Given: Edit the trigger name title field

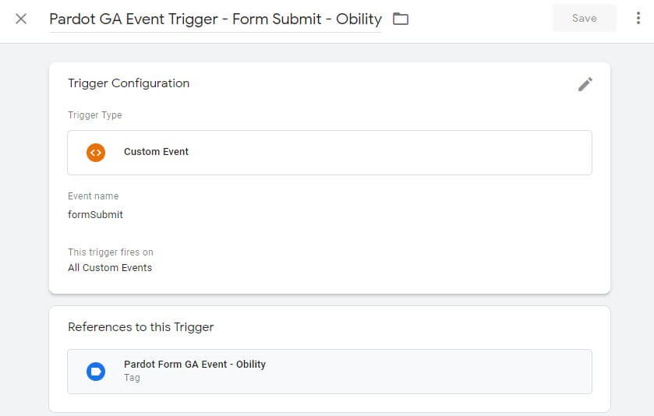Looking at the screenshot, I should coord(215,19).
